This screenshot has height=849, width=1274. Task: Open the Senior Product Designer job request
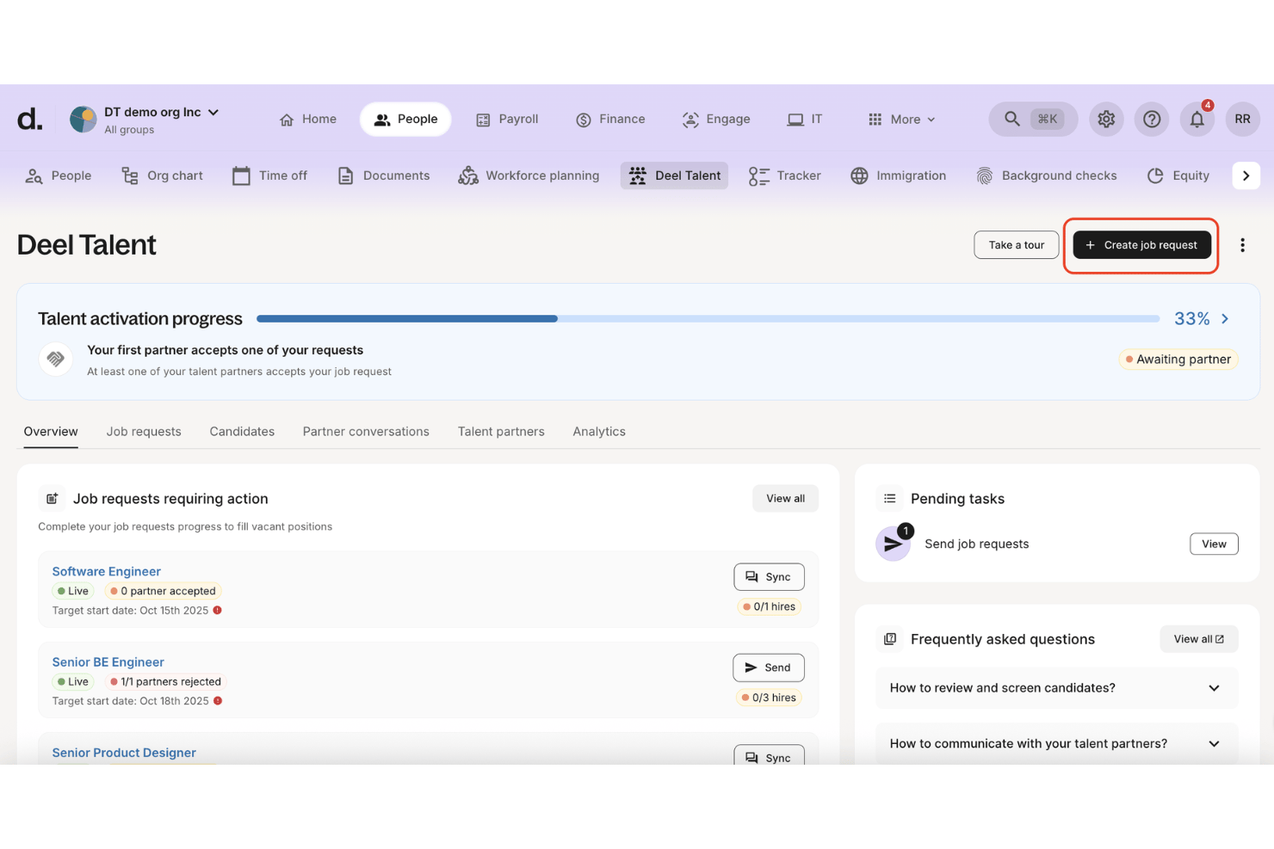[124, 753]
